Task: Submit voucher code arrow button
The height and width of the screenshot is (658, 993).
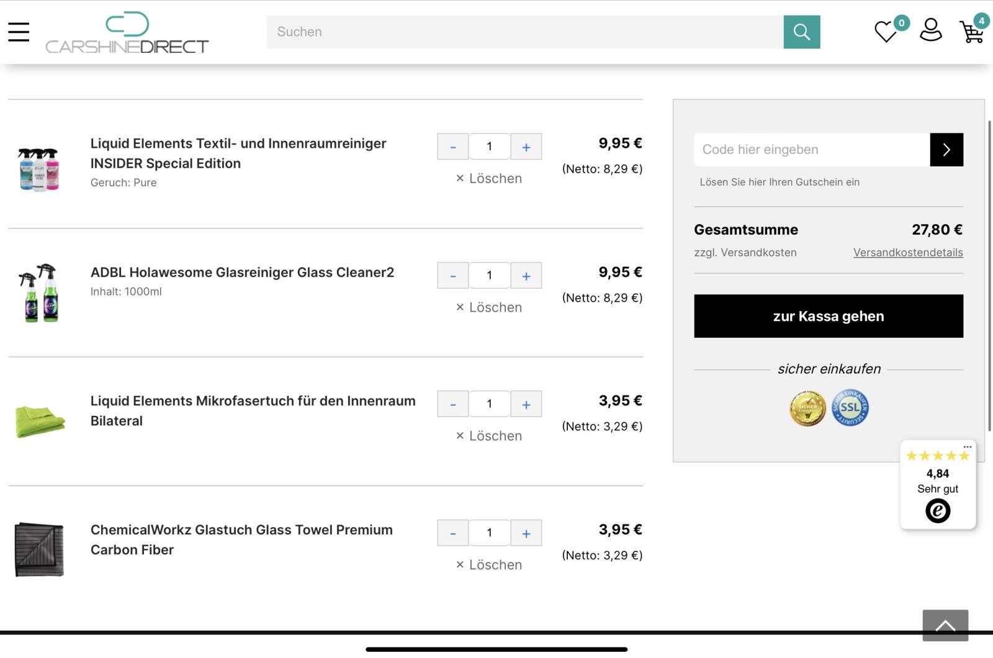Action: tap(946, 150)
